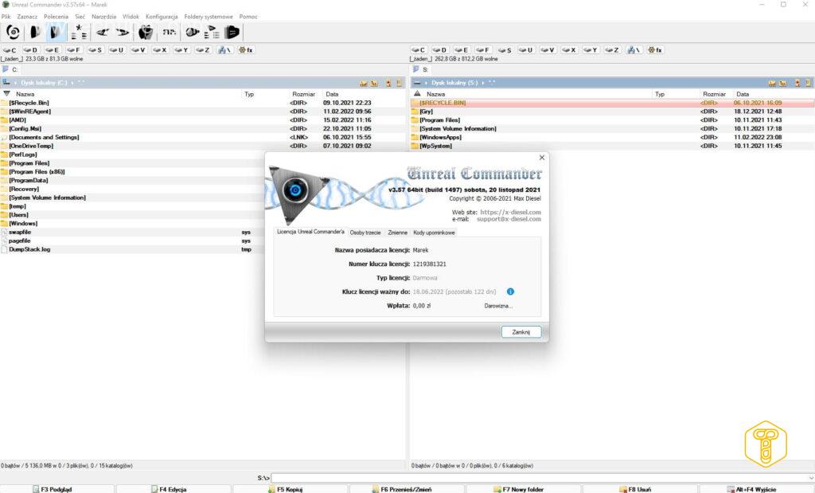Open drive S from right panel drive bar
815x493 pixels.
point(505,50)
